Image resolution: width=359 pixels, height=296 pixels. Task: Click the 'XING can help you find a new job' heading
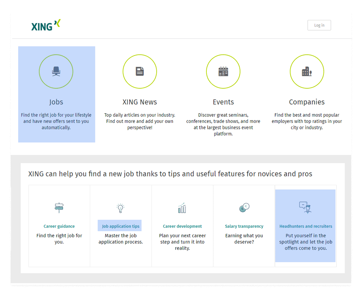coord(170,174)
